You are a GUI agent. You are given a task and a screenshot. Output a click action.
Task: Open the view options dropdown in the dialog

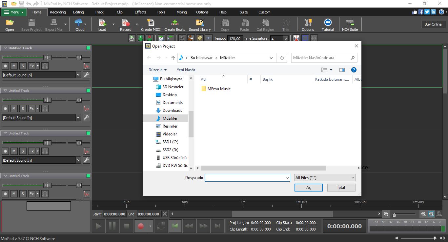click(331, 70)
